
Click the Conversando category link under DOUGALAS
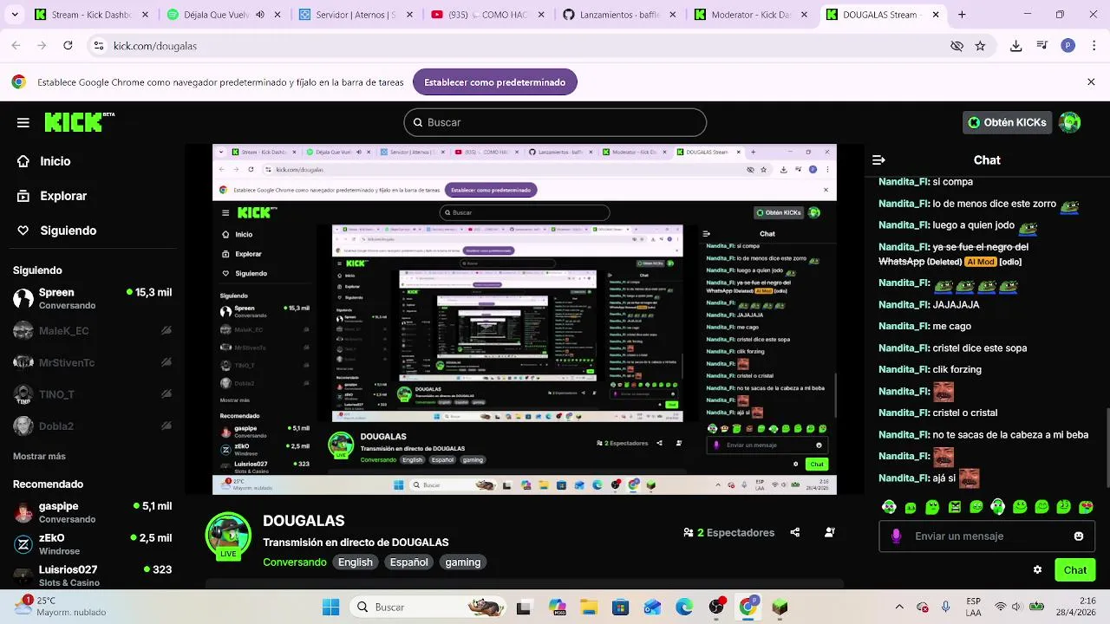click(295, 562)
